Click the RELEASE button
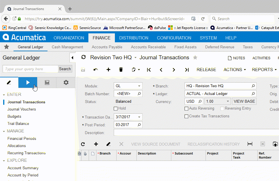The height and width of the screenshot is (181, 279). [x=206, y=70]
